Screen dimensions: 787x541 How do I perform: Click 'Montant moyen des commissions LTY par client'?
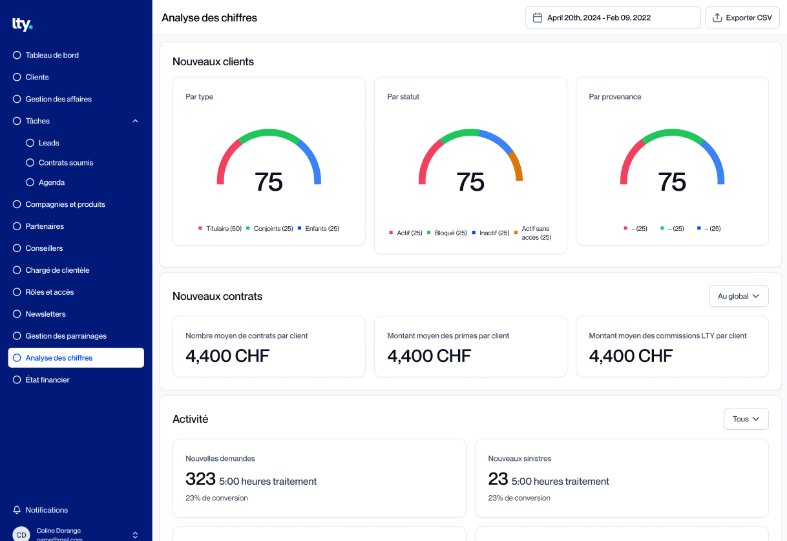tap(667, 336)
